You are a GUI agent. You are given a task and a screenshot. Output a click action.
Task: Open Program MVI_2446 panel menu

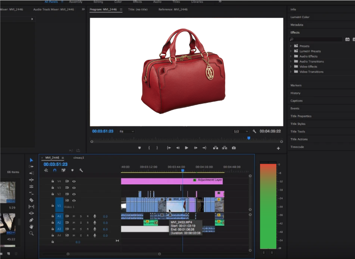click(121, 9)
